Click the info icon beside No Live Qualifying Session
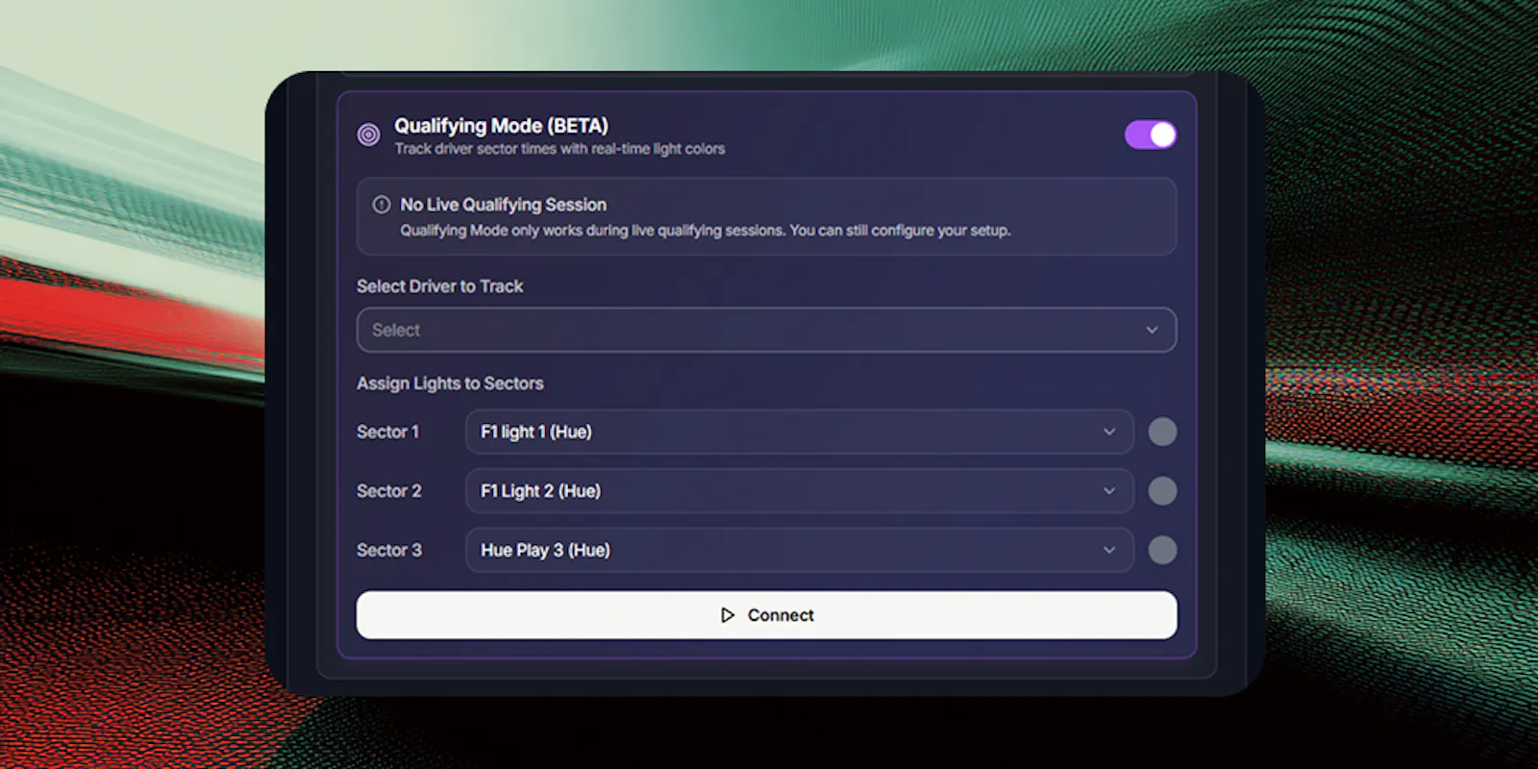 pos(382,204)
